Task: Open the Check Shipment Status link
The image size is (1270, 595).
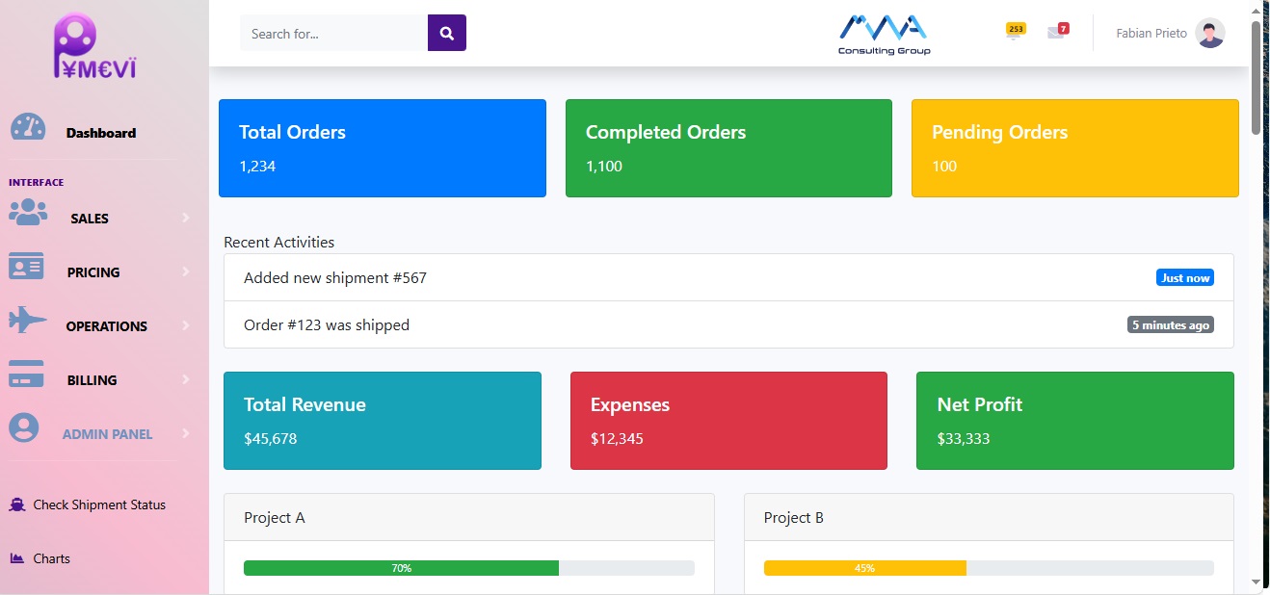Action: [x=99, y=504]
